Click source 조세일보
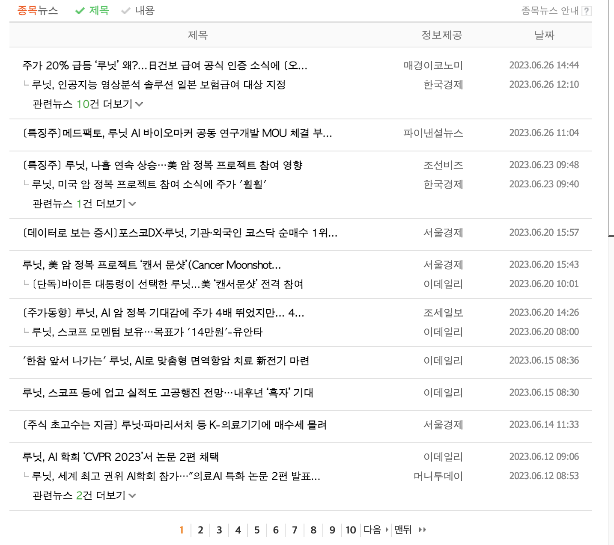The height and width of the screenshot is (545, 614). (x=443, y=313)
